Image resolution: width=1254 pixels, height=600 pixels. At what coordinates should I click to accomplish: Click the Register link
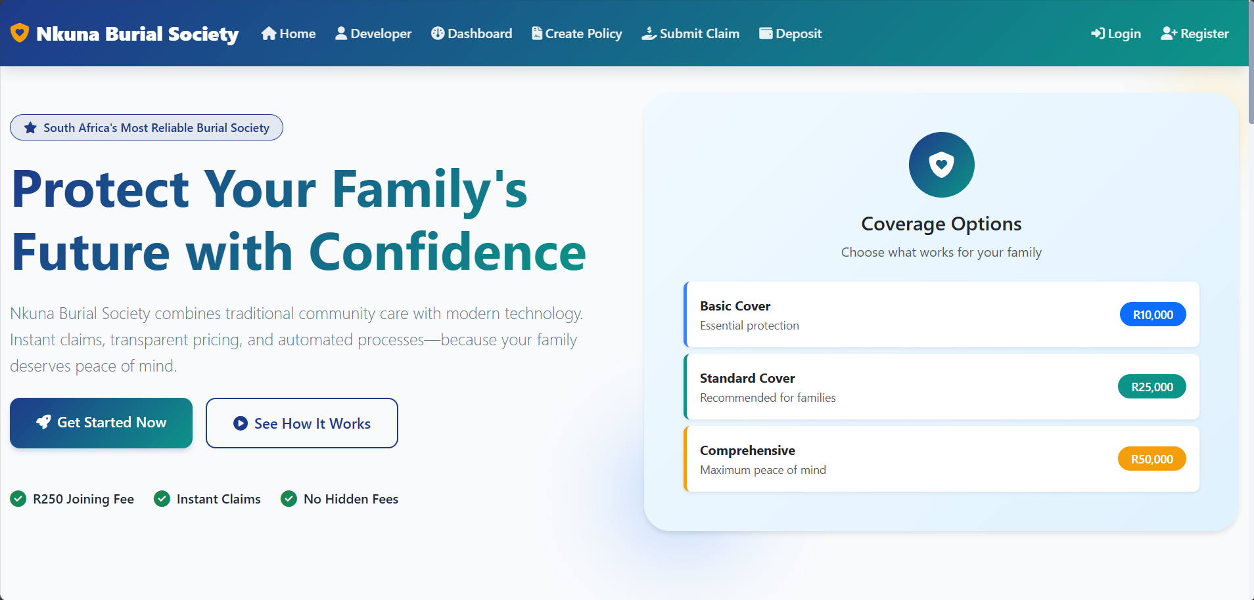point(1195,33)
